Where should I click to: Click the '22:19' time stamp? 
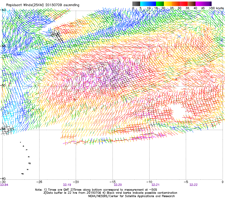click(67, 185)
